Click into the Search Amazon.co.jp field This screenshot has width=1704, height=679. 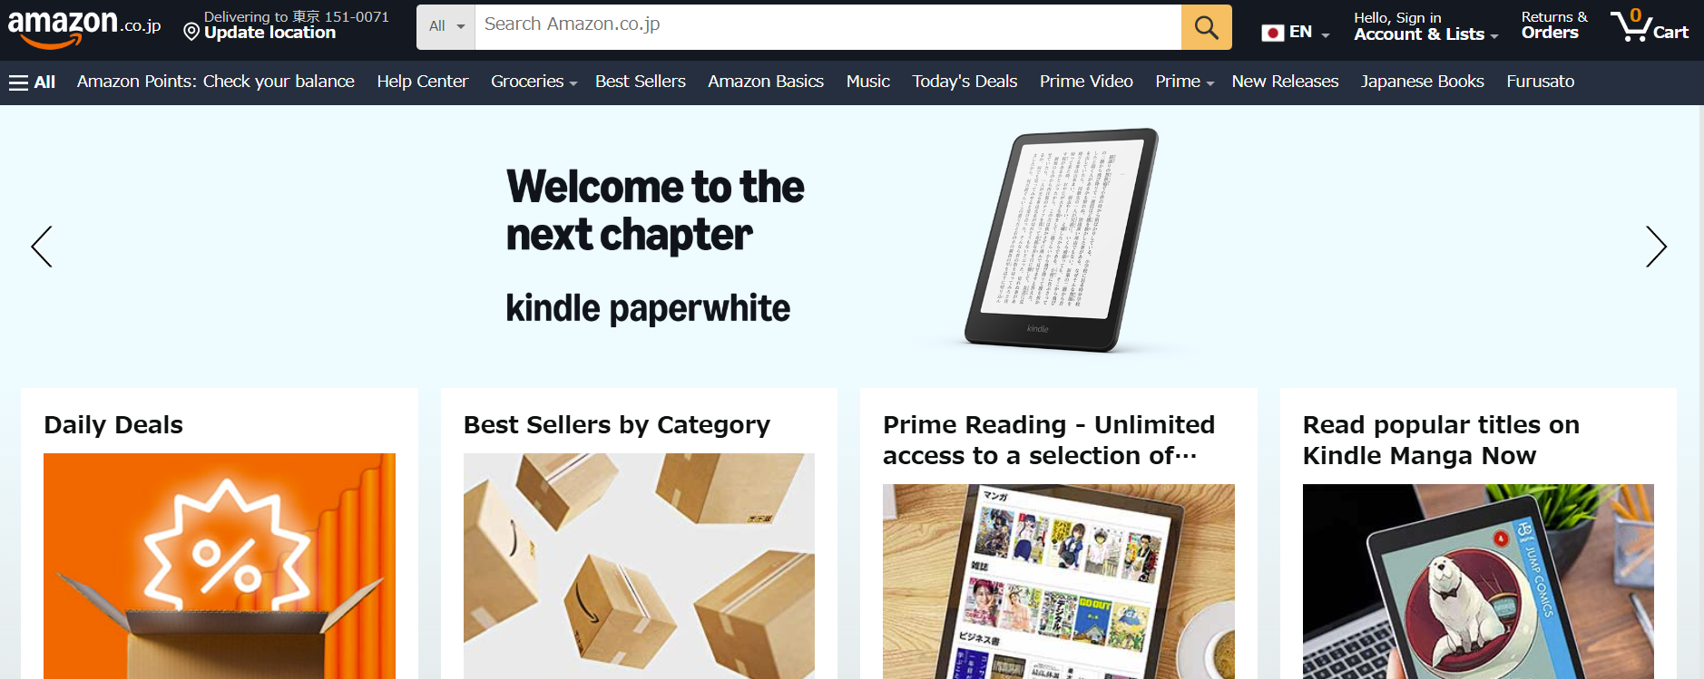(828, 26)
